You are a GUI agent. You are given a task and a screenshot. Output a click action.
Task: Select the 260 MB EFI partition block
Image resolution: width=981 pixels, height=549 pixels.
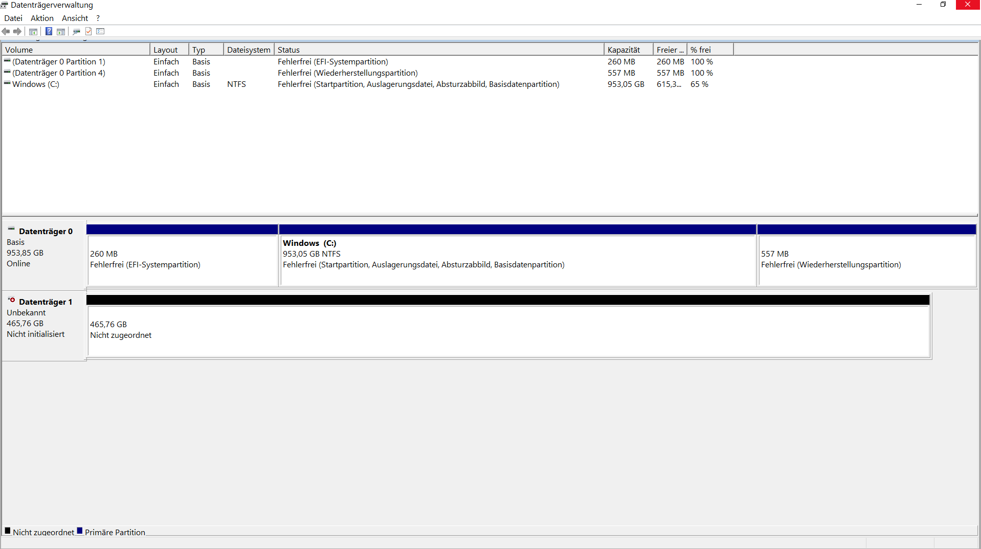click(x=182, y=260)
